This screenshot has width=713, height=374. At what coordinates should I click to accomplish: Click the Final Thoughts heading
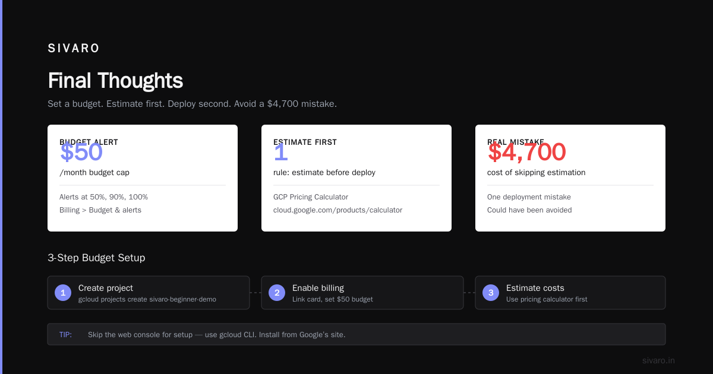coord(115,81)
